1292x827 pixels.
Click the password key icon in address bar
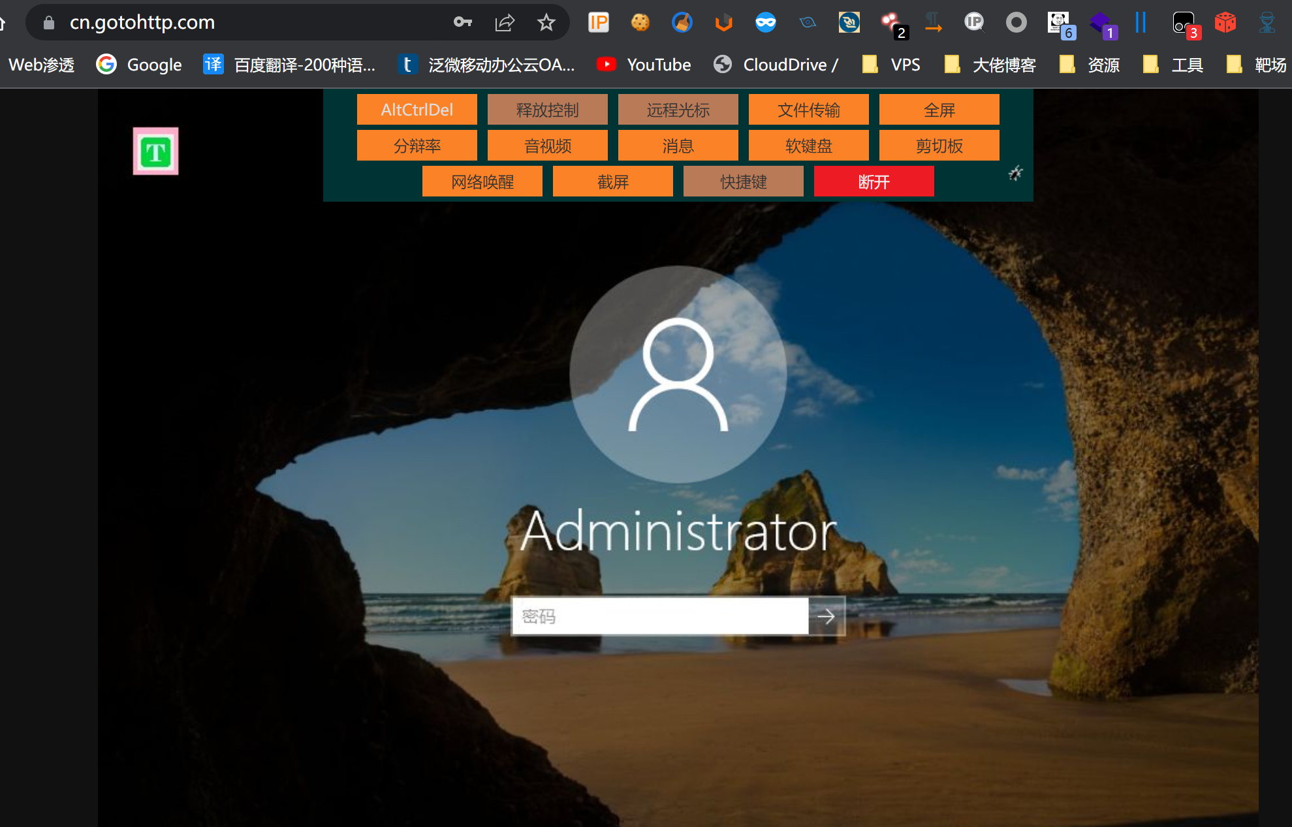coord(462,22)
